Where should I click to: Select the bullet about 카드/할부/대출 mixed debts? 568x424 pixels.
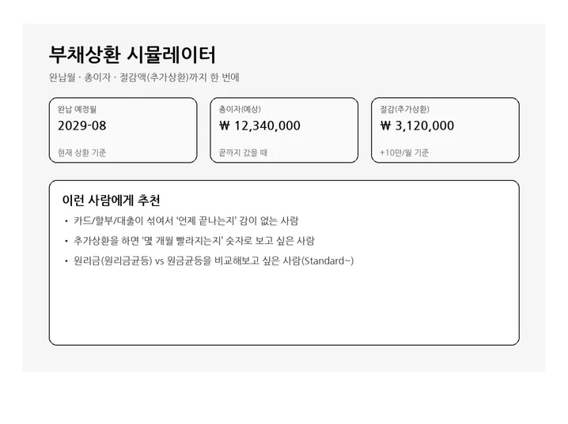click(x=184, y=221)
